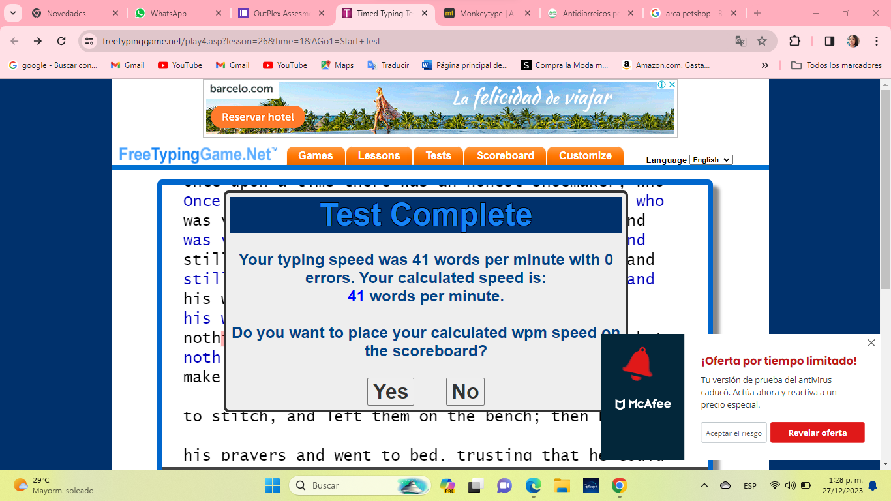This screenshot has width=891, height=501.
Task: Click the address bar URL
Action: coord(241,41)
